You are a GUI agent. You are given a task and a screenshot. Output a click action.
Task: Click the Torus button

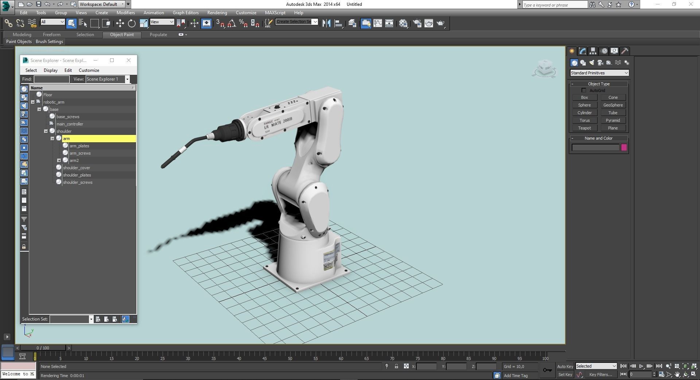[584, 120]
